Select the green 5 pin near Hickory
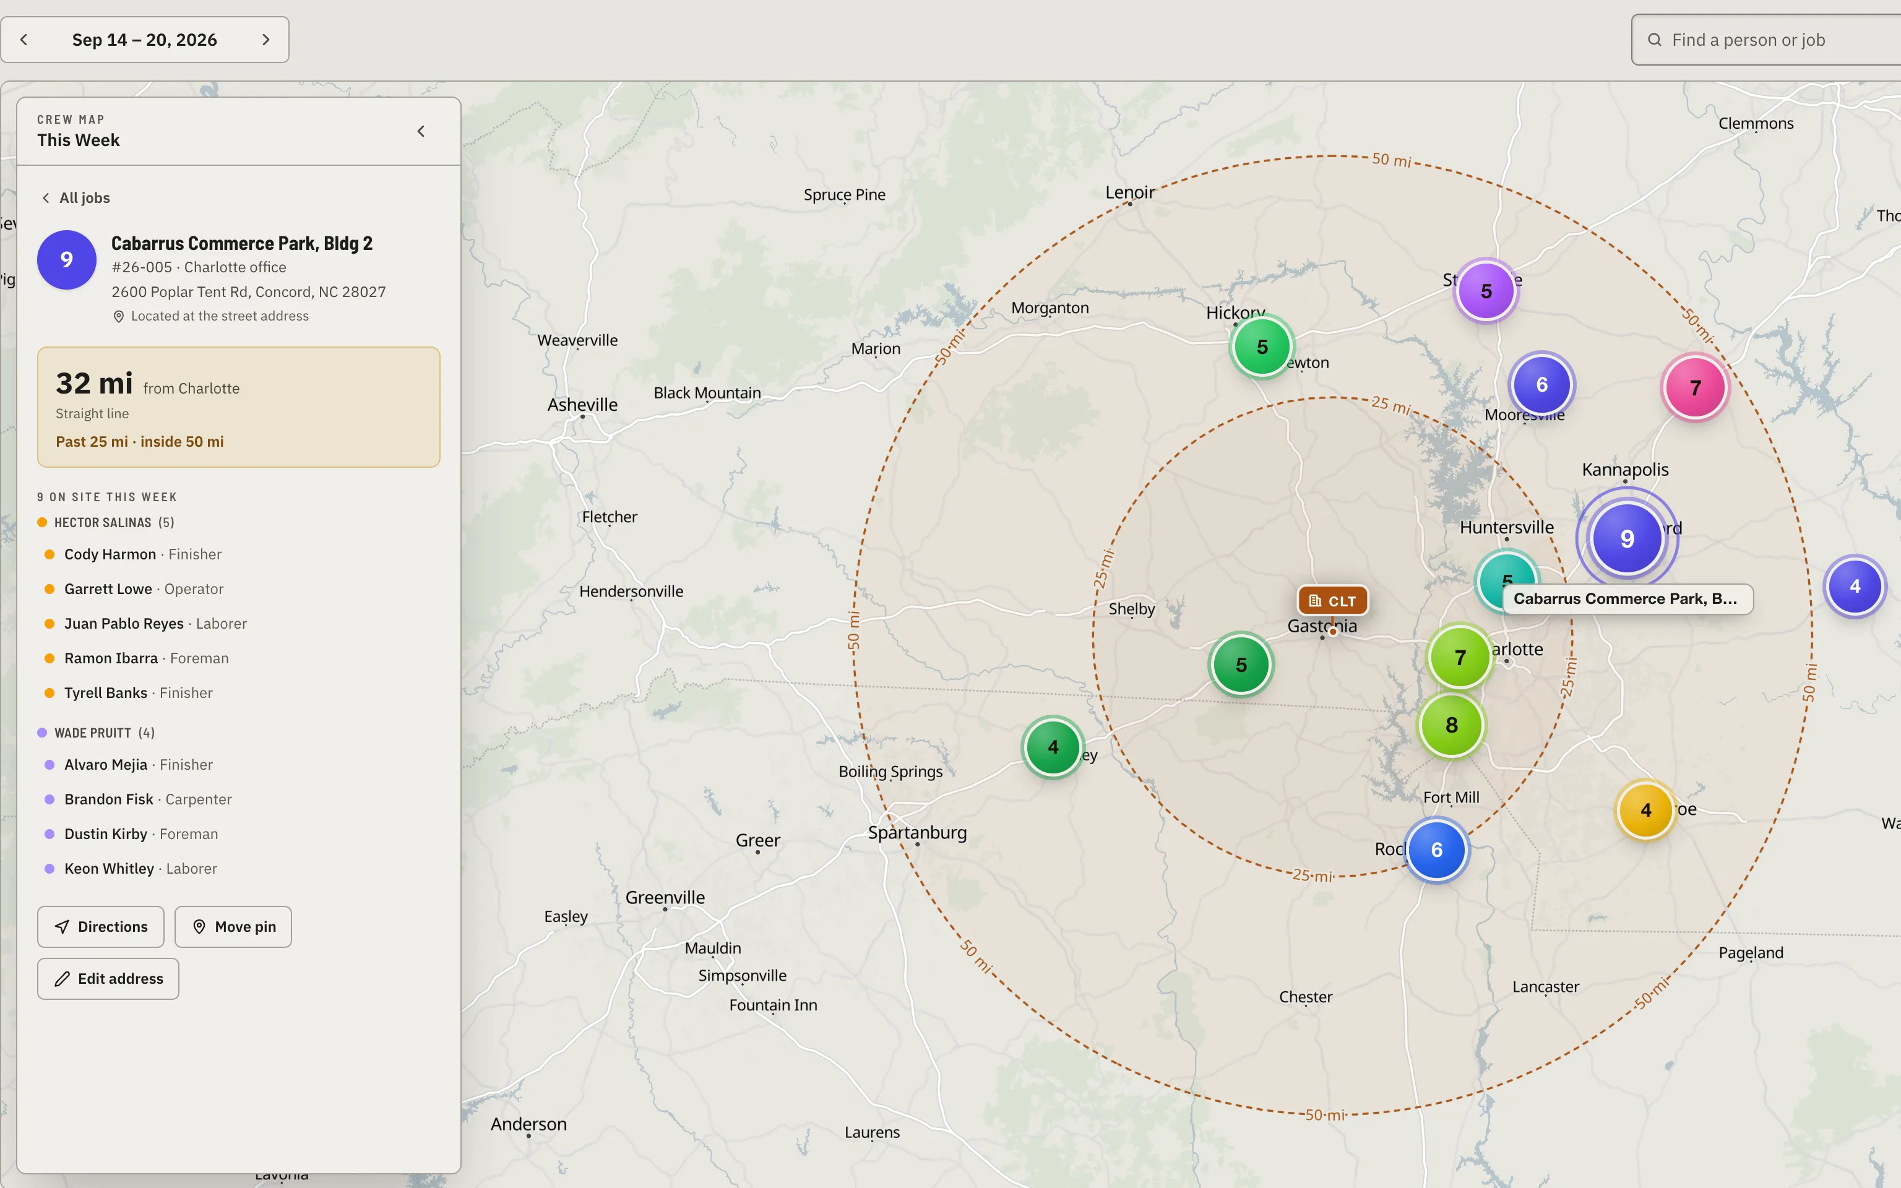 1262,346
